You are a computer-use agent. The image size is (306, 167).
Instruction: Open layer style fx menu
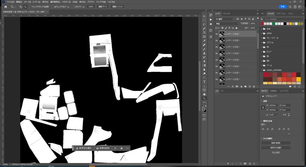pyautogui.click(x=233, y=87)
